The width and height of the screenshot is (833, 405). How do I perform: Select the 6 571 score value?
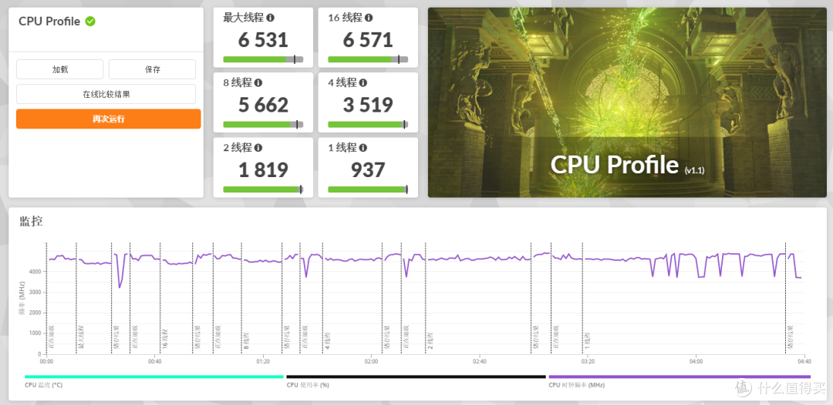tap(368, 40)
